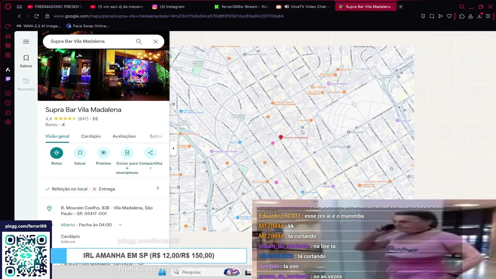This screenshot has width=496, height=279.
Task: Open GX Cleaner broom icon in sidebar
Action: pos(8,36)
